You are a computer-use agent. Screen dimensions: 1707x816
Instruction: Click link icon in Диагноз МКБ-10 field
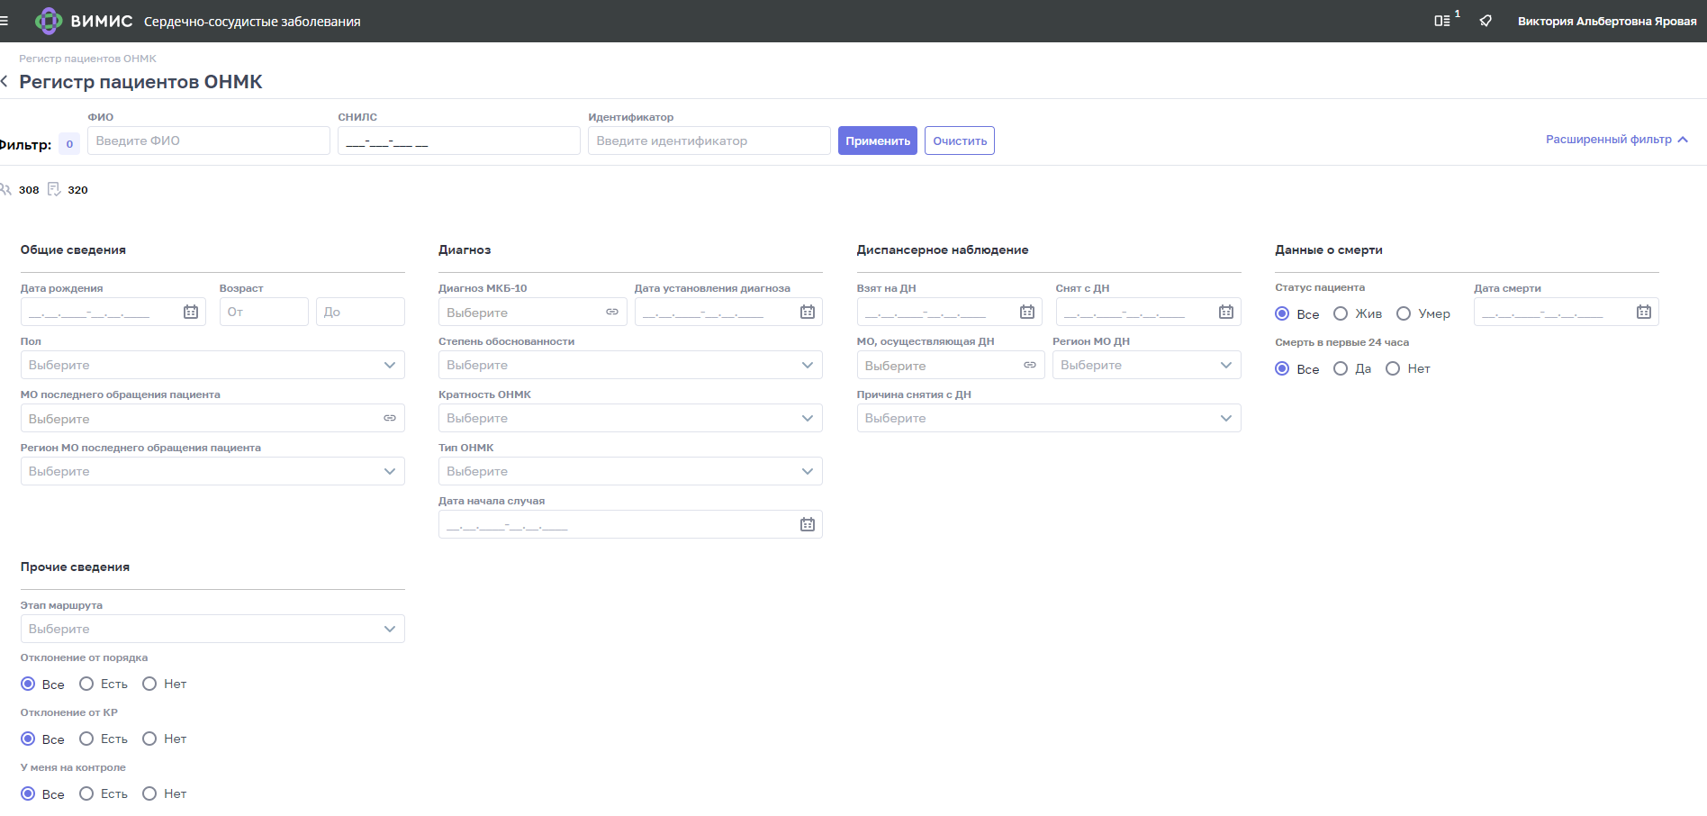(x=612, y=312)
